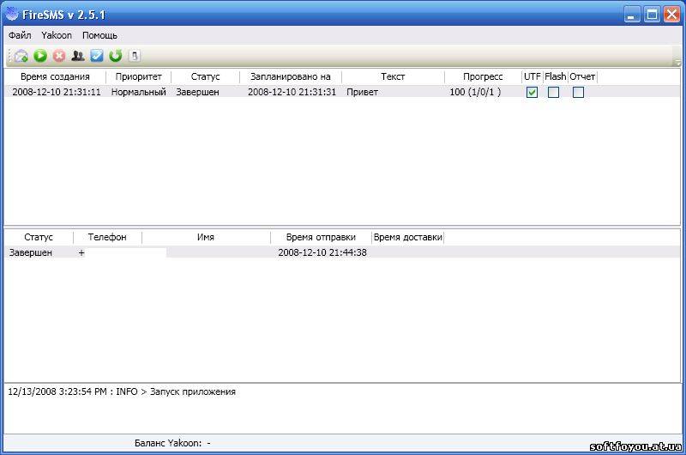The height and width of the screenshot is (455, 686).
Task: Click Баланс Yakoon status bar text
Action: tap(172, 443)
